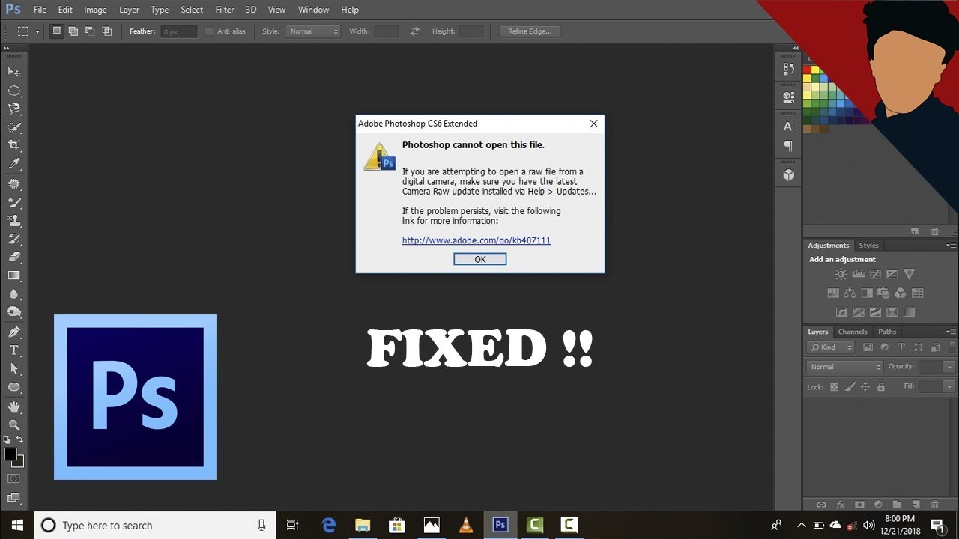Add a Levels adjustment
Image resolution: width=959 pixels, height=539 pixels.
859,275
